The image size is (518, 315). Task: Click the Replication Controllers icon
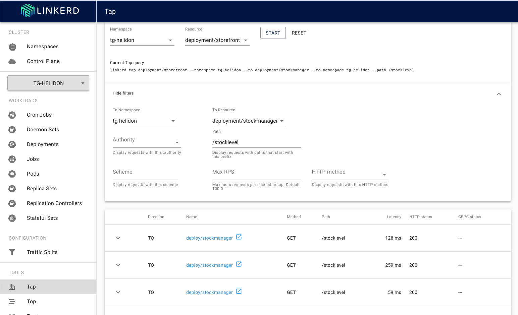tap(12, 203)
